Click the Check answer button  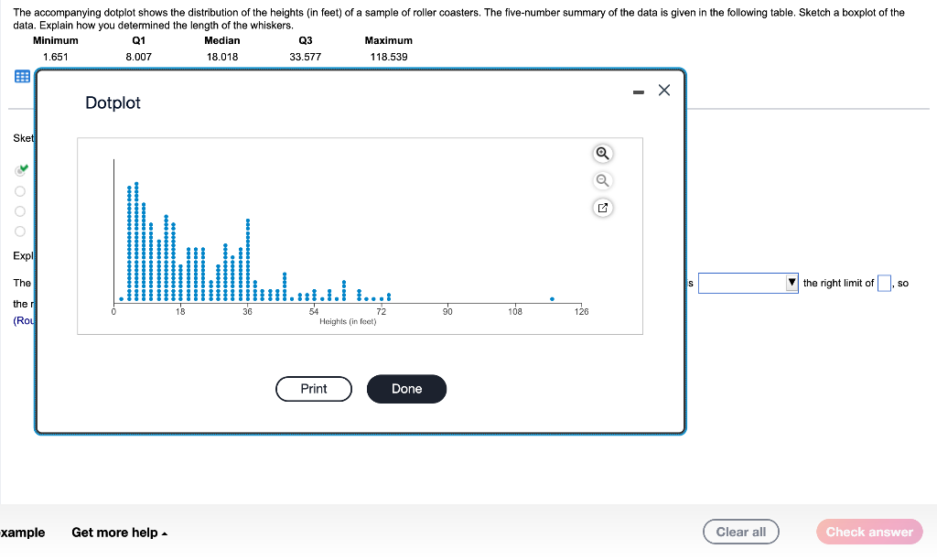(x=868, y=532)
